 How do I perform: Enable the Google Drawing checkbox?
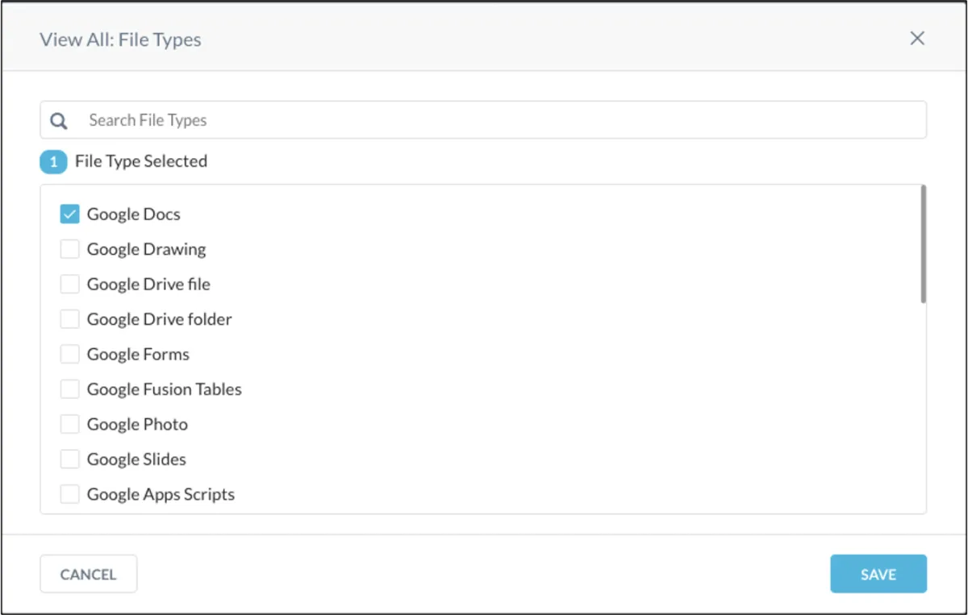click(x=70, y=250)
